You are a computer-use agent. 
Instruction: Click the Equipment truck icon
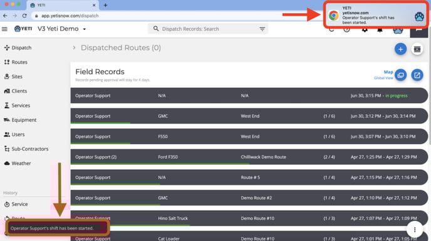(x=7, y=120)
